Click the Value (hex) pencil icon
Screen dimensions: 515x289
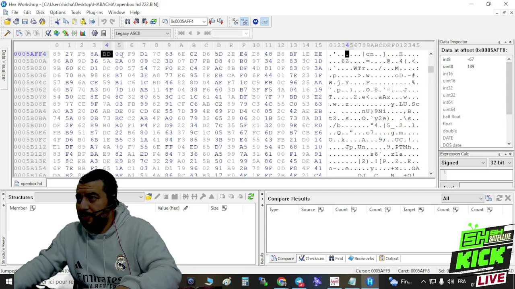click(x=185, y=208)
